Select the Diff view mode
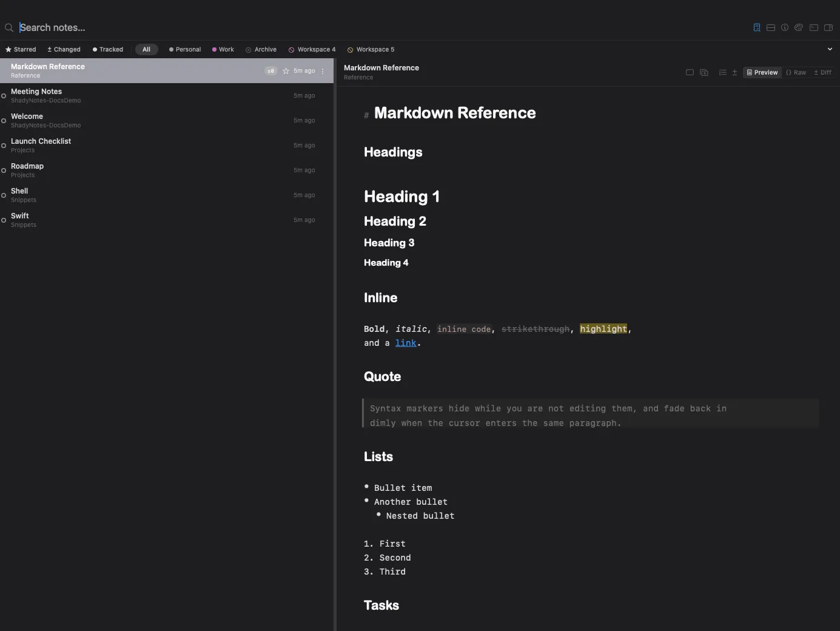Viewport: 840px width, 631px height. (x=822, y=72)
